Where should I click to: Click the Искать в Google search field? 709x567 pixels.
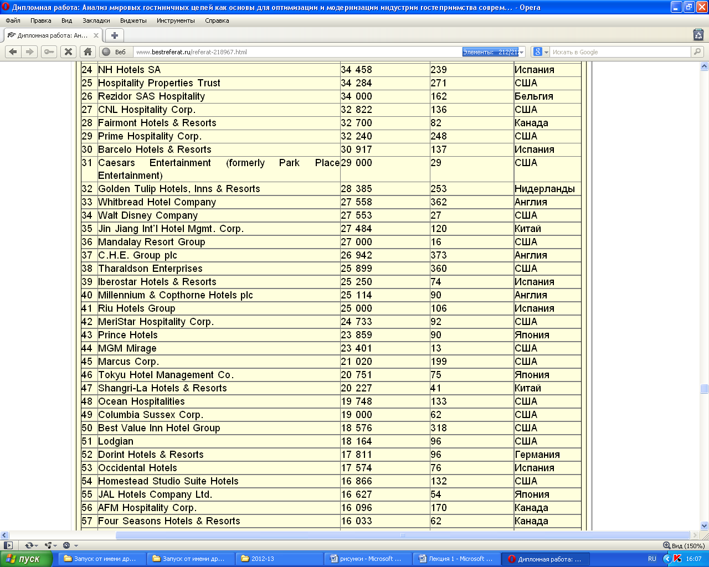pyautogui.click(x=620, y=52)
